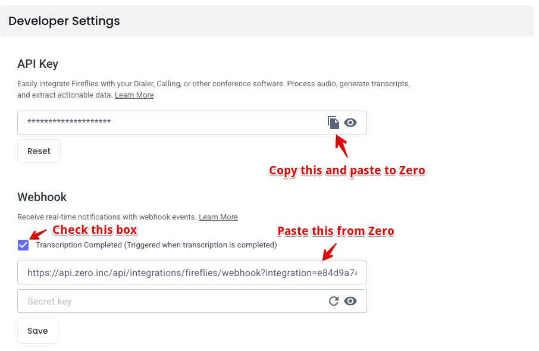Image resolution: width=539 pixels, height=351 pixels.
Task: Regenerate the webhook secret key
Action: pyautogui.click(x=333, y=301)
